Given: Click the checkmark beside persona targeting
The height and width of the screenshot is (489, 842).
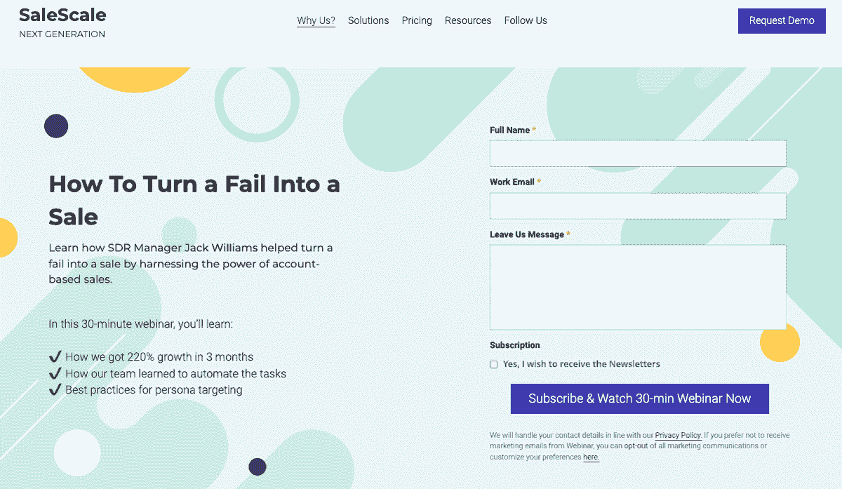Looking at the screenshot, I should (55, 389).
